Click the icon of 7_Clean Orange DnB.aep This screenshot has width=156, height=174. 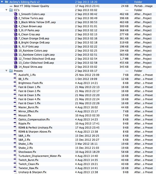[x=16, y=38]
